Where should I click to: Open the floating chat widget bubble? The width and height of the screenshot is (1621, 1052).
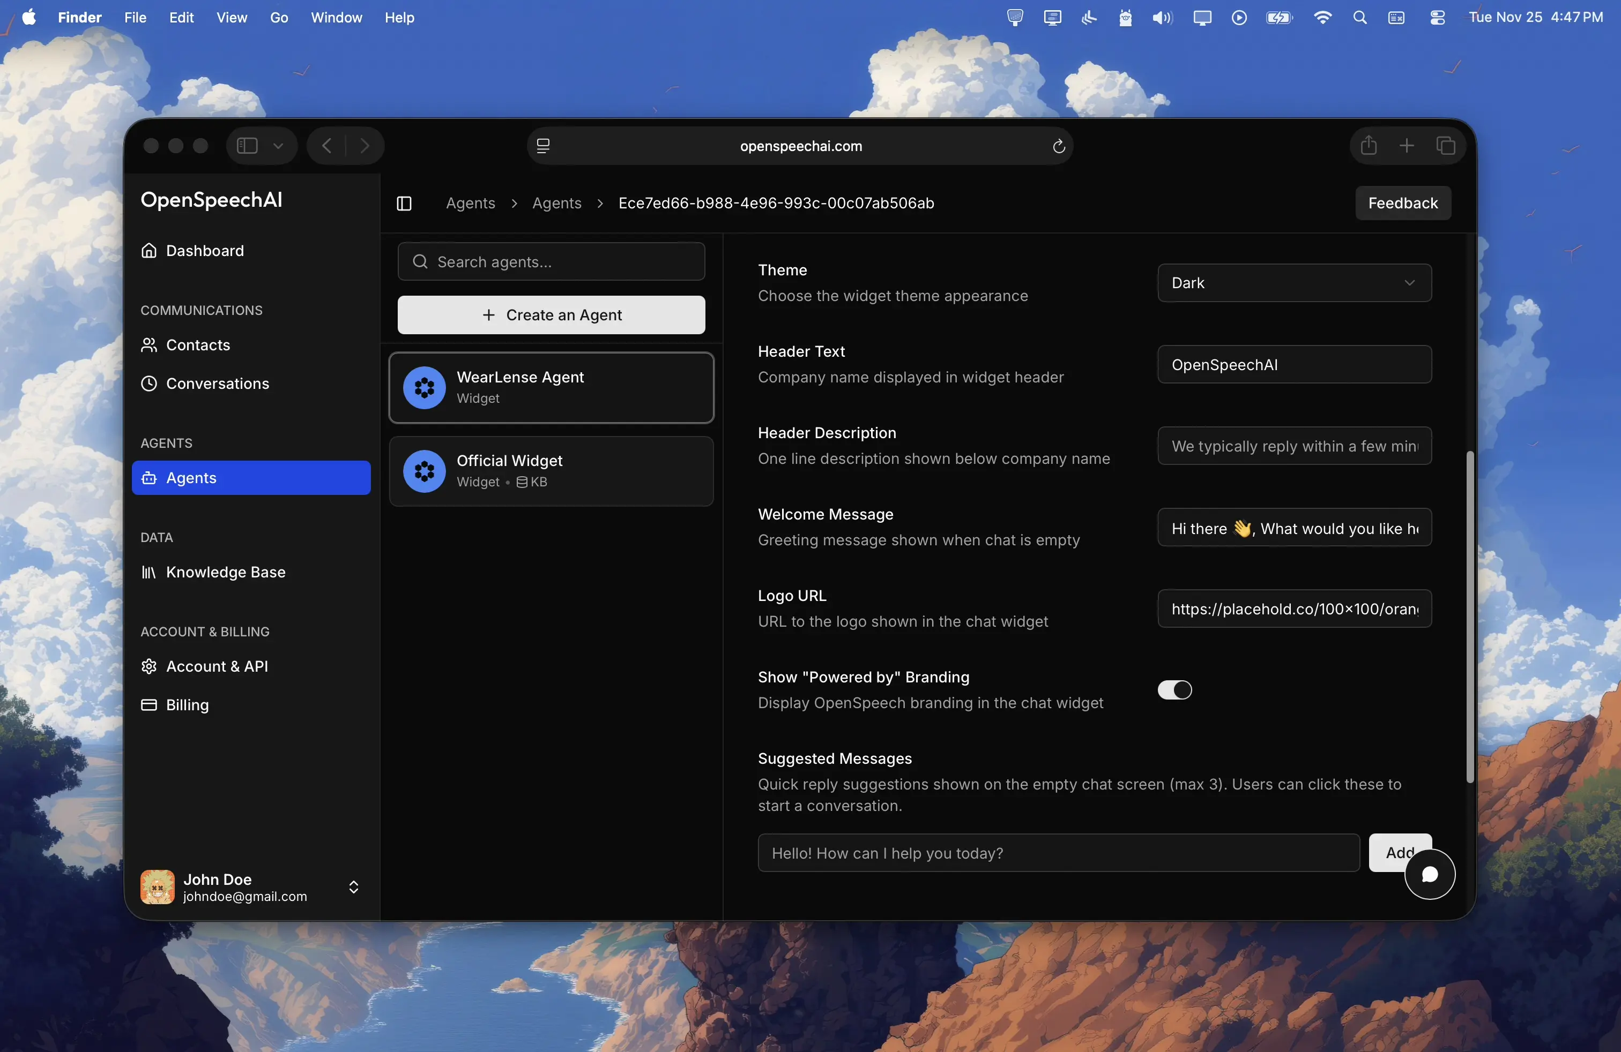pyautogui.click(x=1430, y=874)
